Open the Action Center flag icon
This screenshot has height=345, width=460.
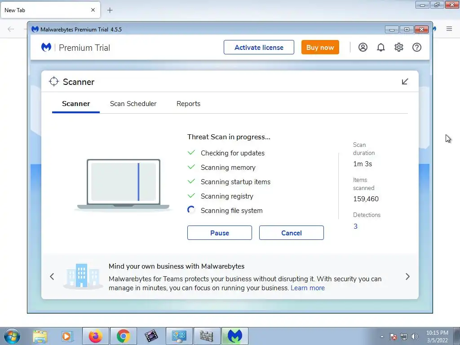tap(393, 336)
